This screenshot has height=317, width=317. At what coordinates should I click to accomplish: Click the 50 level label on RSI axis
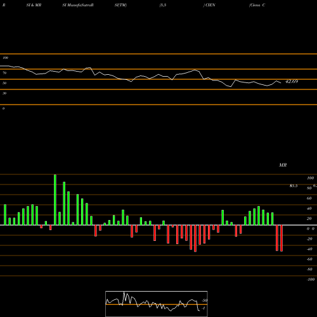pos(4,83)
